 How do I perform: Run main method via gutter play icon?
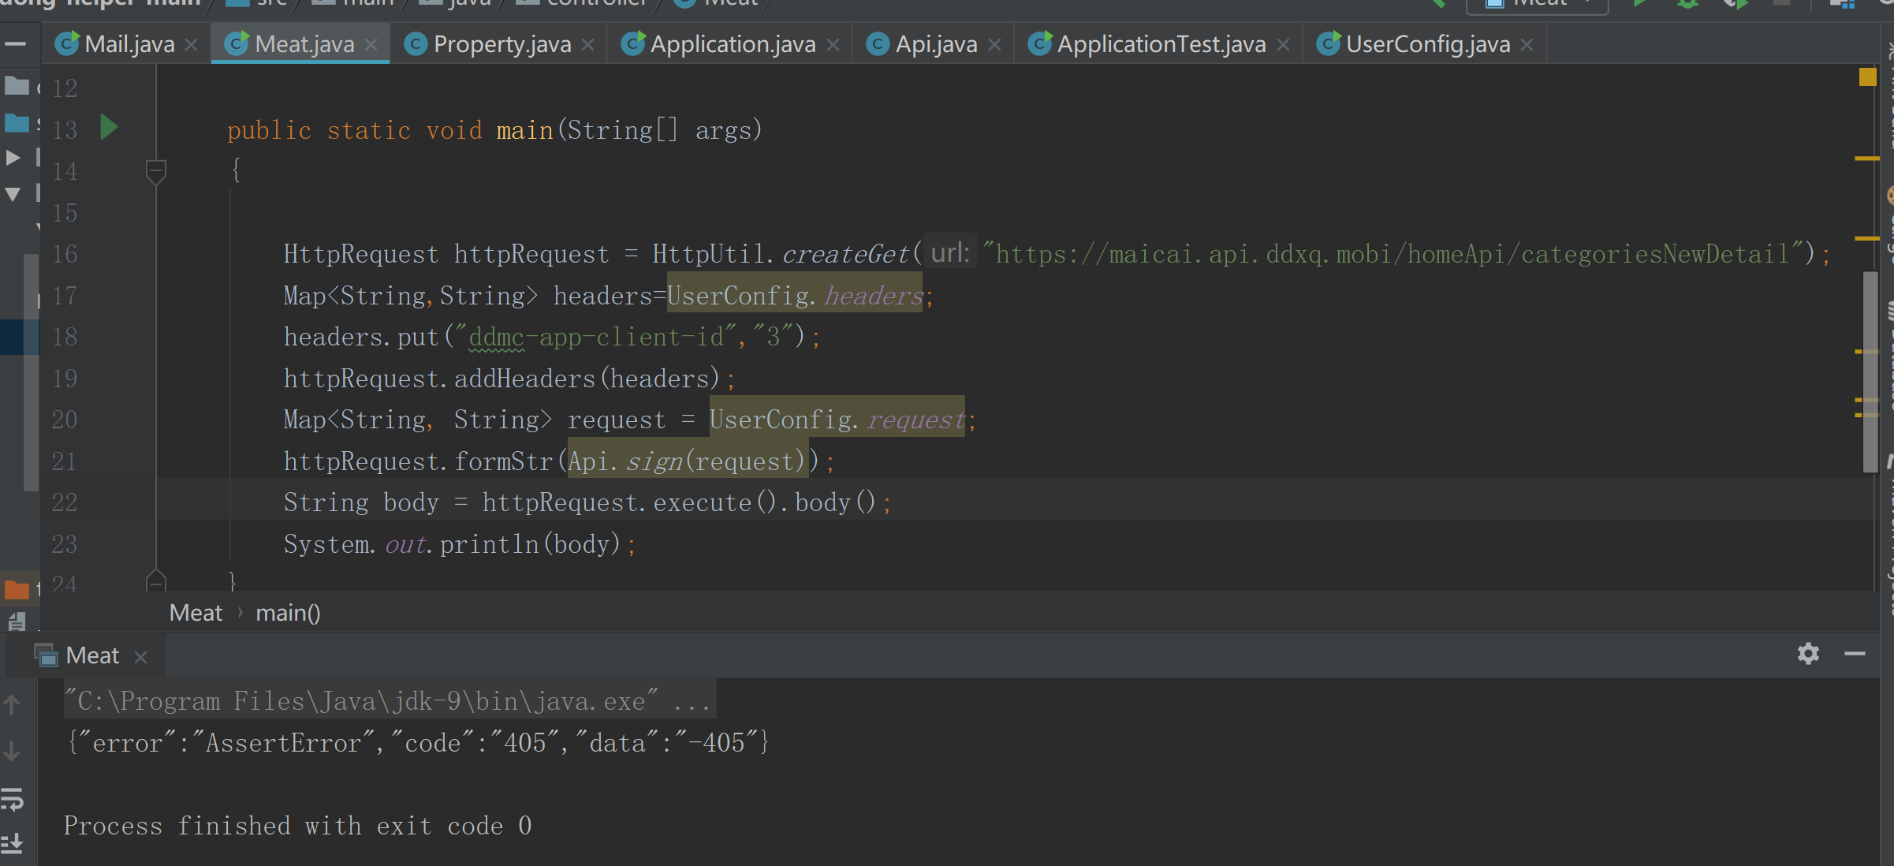(x=108, y=128)
